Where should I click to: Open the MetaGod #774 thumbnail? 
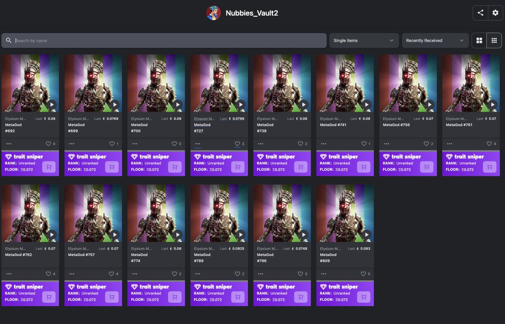point(156,213)
